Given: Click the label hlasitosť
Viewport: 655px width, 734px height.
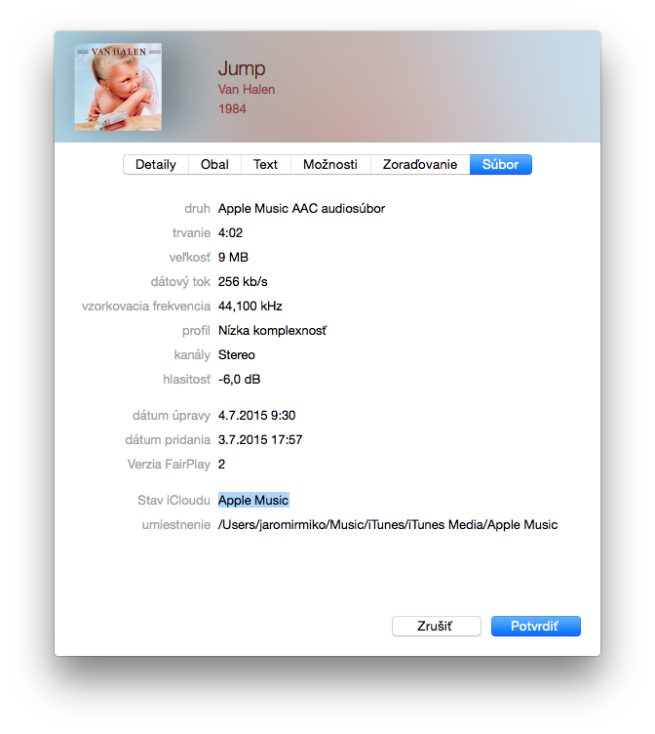Looking at the screenshot, I should (187, 379).
